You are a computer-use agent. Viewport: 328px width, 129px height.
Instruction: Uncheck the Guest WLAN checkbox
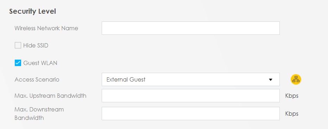coord(18,63)
